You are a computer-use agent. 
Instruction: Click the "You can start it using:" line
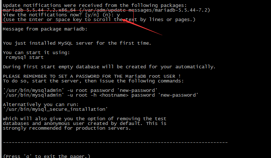pyautogui.click(x=36, y=52)
